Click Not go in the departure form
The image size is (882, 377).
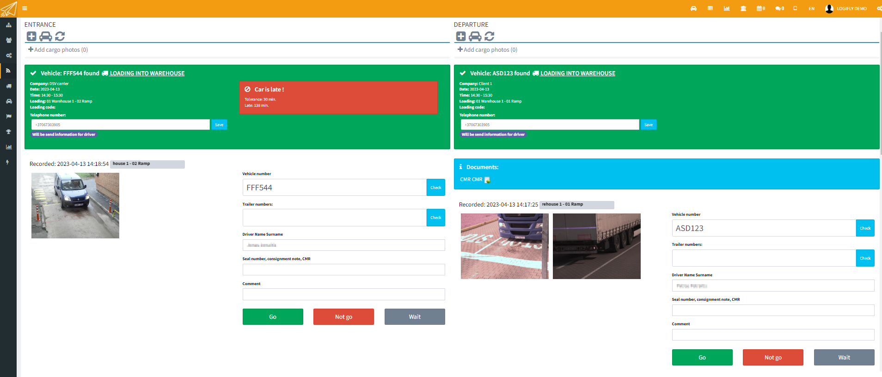pyautogui.click(x=773, y=358)
